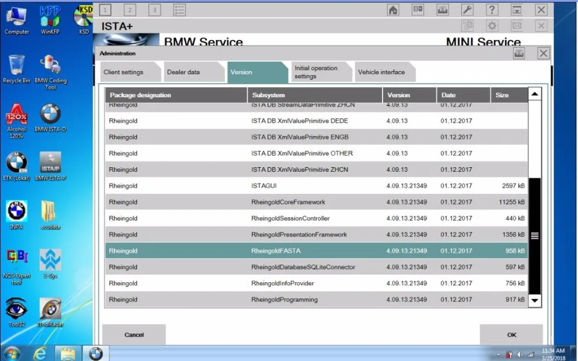The width and height of the screenshot is (578, 361).
Task: Select the RheingoldDatabaseSQLiteConnector row
Action: 316,267
